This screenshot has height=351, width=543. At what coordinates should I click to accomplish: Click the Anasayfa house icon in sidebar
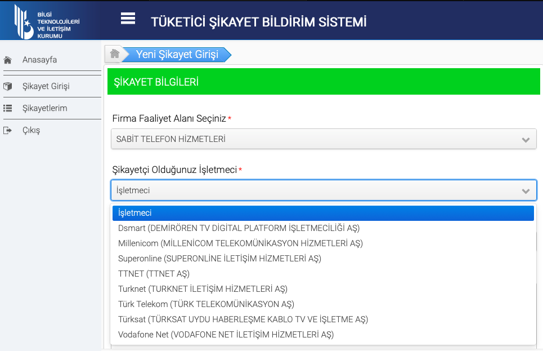point(8,60)
